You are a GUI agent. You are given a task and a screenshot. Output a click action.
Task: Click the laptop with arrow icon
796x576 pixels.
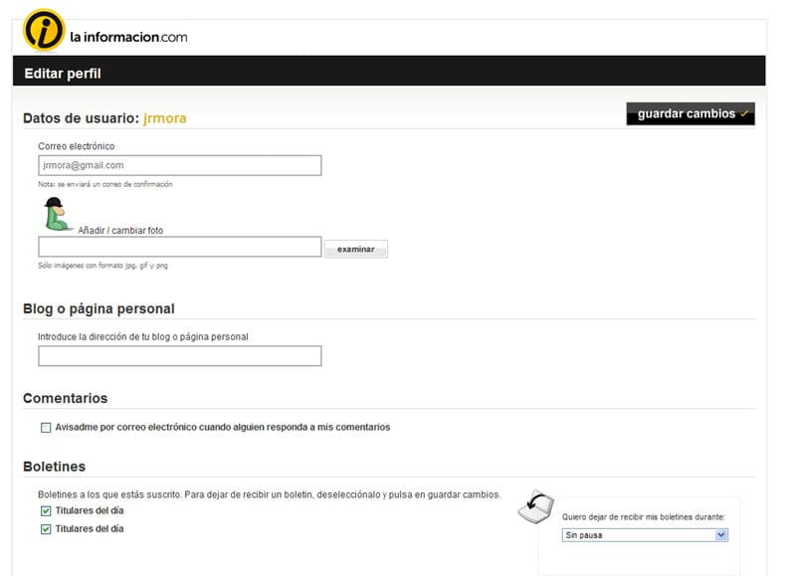tap(536, 506)
